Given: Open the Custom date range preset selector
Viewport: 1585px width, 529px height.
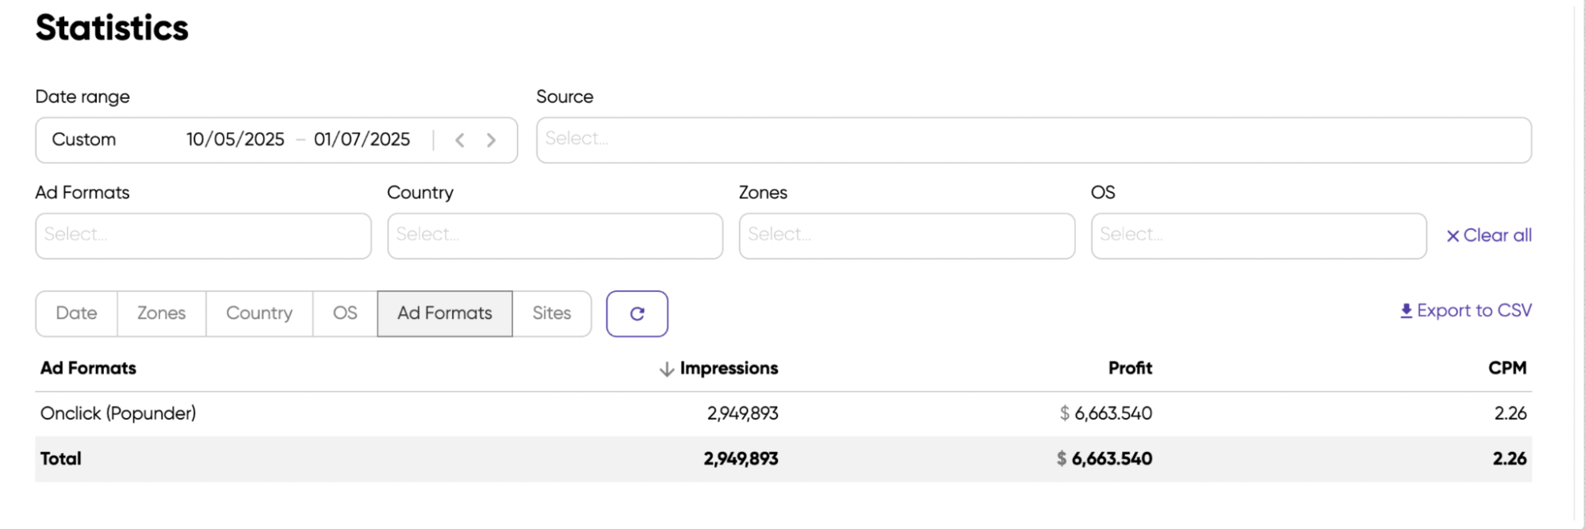Looking at the screenshot, I should (84, 140).
